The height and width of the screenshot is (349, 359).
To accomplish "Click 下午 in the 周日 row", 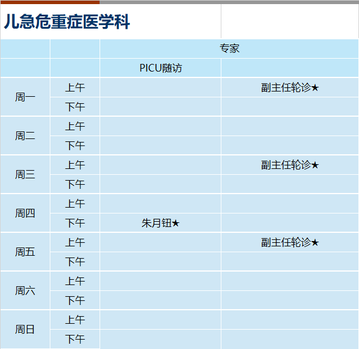I will (x=75, y=339).
